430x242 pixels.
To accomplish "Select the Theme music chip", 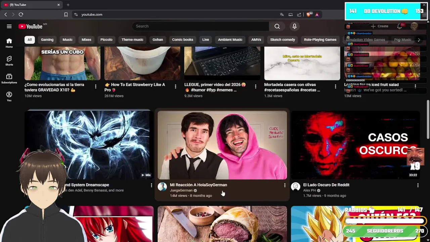I will pos(132,40).
